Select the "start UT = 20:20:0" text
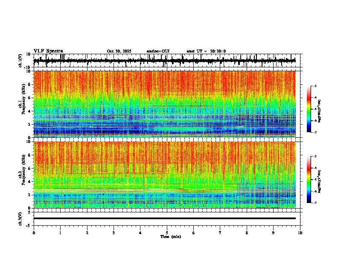Viewport: 338px width, 261px height. point(206,51)
